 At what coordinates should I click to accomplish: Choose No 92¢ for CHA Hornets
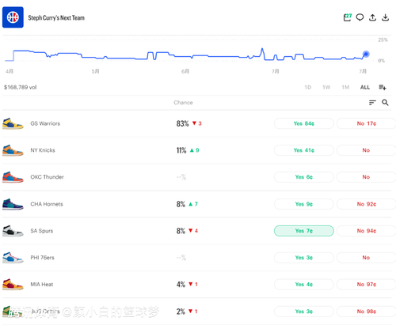click(x=367, y=204)
